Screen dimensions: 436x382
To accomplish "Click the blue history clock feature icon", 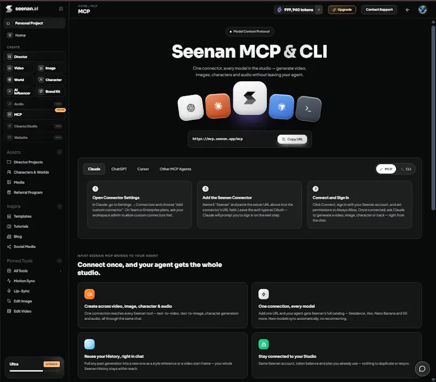I will coord(89,344).
